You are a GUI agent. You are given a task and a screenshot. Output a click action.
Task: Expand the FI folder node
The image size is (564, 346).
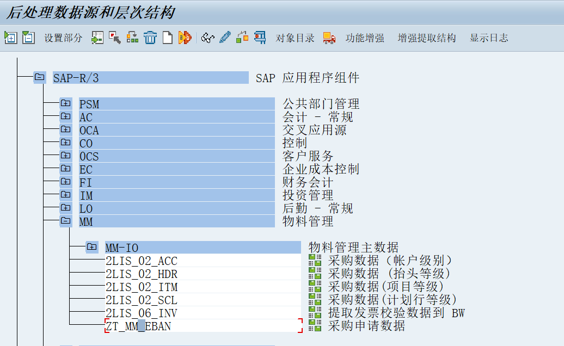click(x=66, y=182)
